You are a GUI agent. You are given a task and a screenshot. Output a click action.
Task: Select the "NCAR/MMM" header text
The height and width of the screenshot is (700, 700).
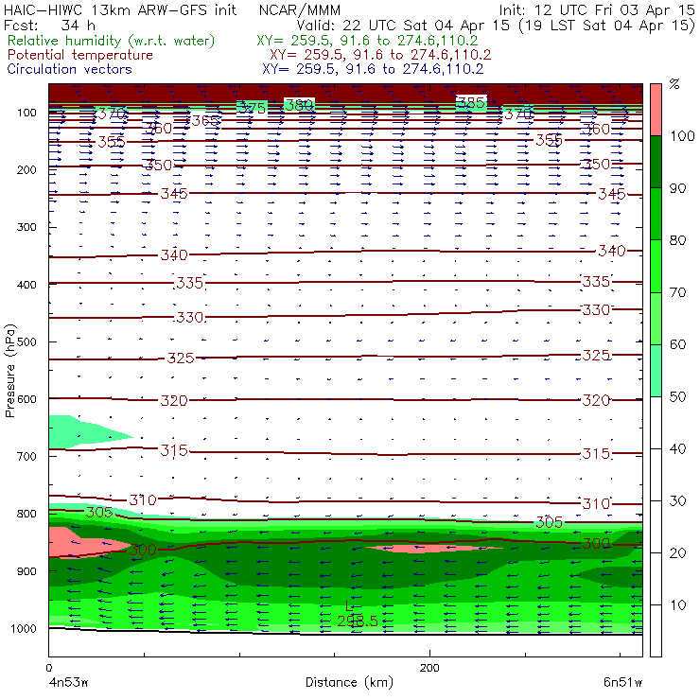point(300,9)
